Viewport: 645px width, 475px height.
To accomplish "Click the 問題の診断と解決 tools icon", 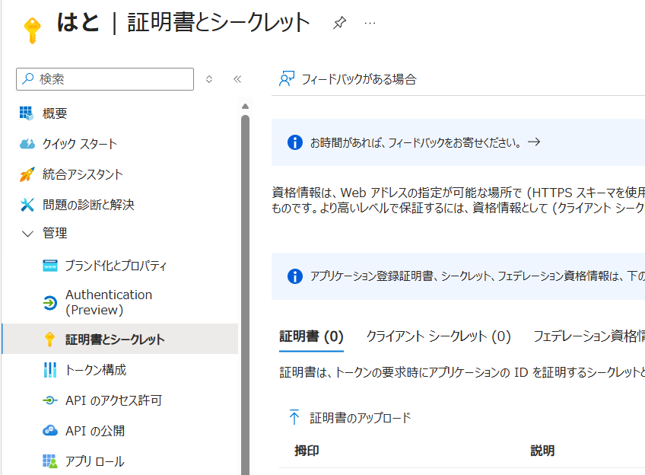I will tap(27, 205).
